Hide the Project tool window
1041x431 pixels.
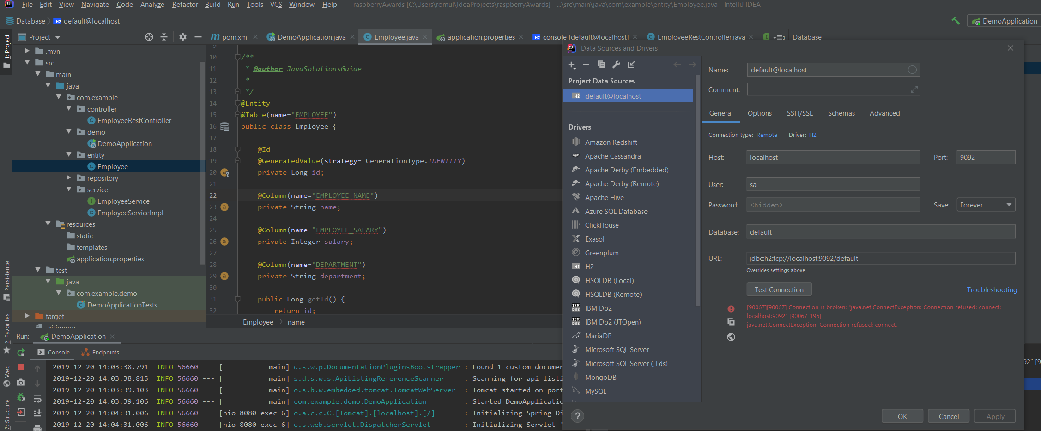(x=198, y=37)
